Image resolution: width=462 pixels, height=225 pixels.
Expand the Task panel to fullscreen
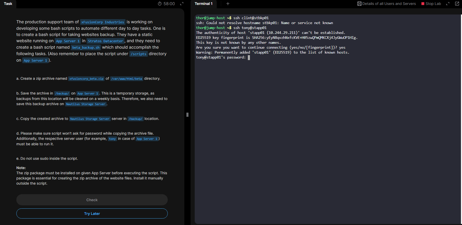click(x=182, y=4)
